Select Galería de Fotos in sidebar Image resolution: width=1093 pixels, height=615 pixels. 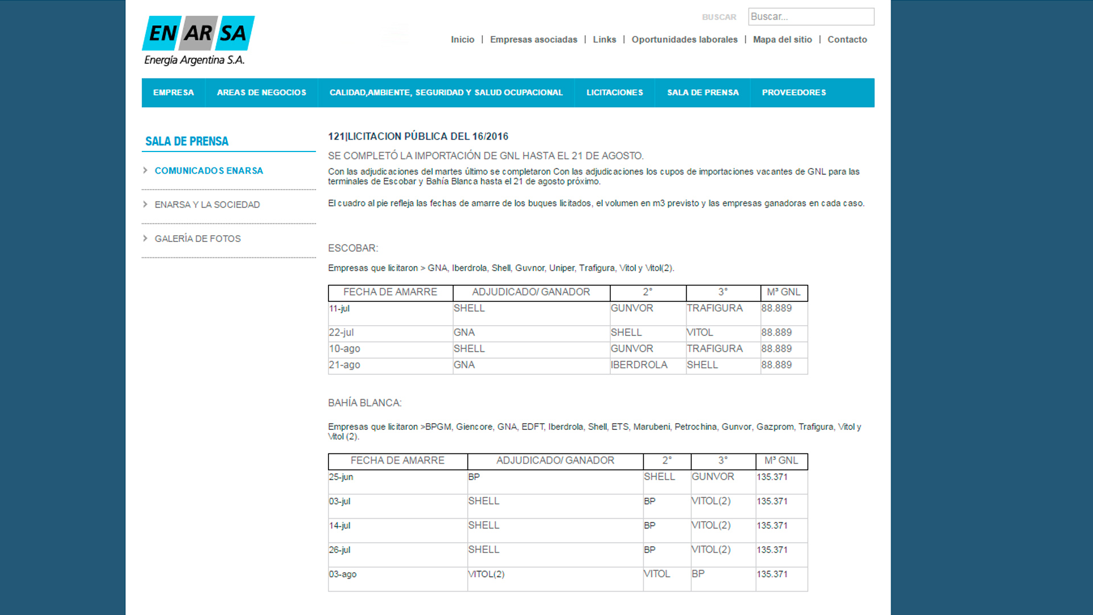198,239
